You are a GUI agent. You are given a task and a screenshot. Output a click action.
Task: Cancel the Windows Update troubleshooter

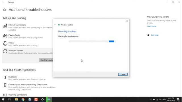pos(123,74)
